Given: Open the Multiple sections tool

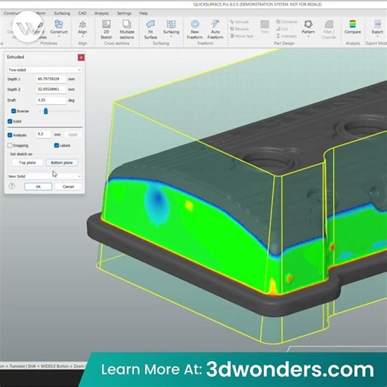Looking at the screenshot, I should (x=127, y=29).
